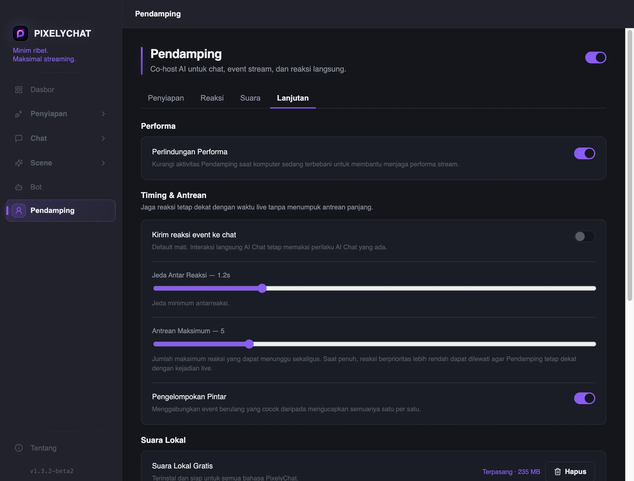634x481 pixels.
Task: Turn off Pengelompokan Pintar switch
Action: 584,398
